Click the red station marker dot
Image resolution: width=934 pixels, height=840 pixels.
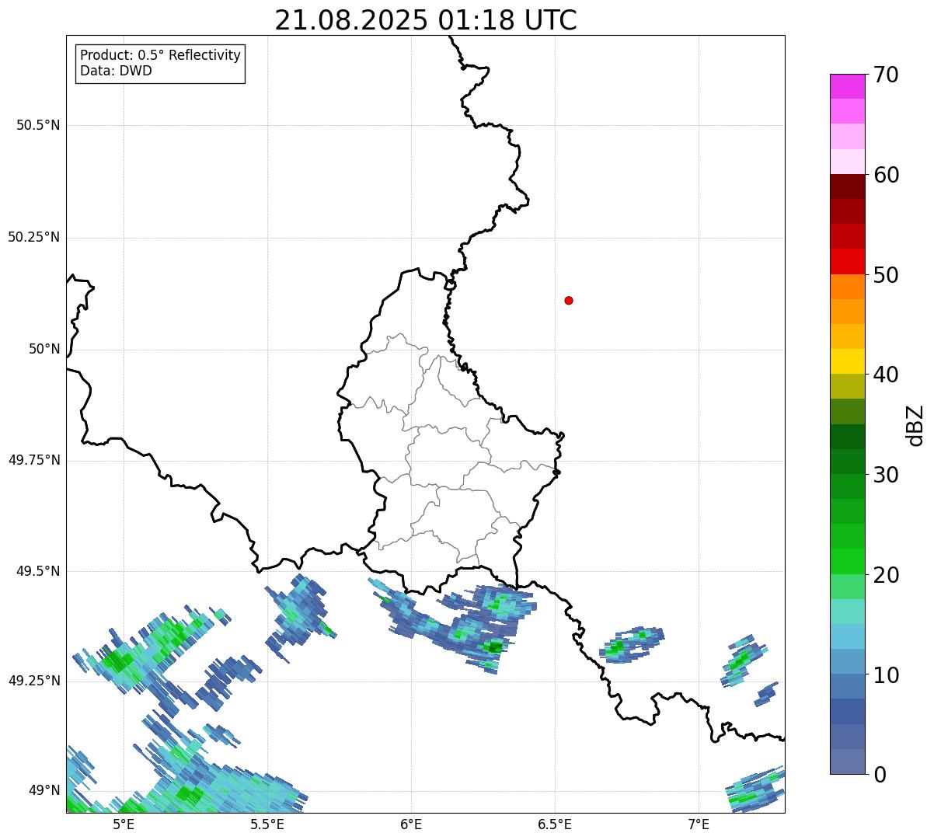pos(569,300)
